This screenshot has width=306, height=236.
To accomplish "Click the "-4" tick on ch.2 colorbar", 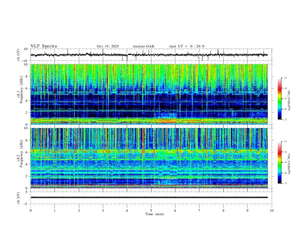I will [x=285, y=152].
